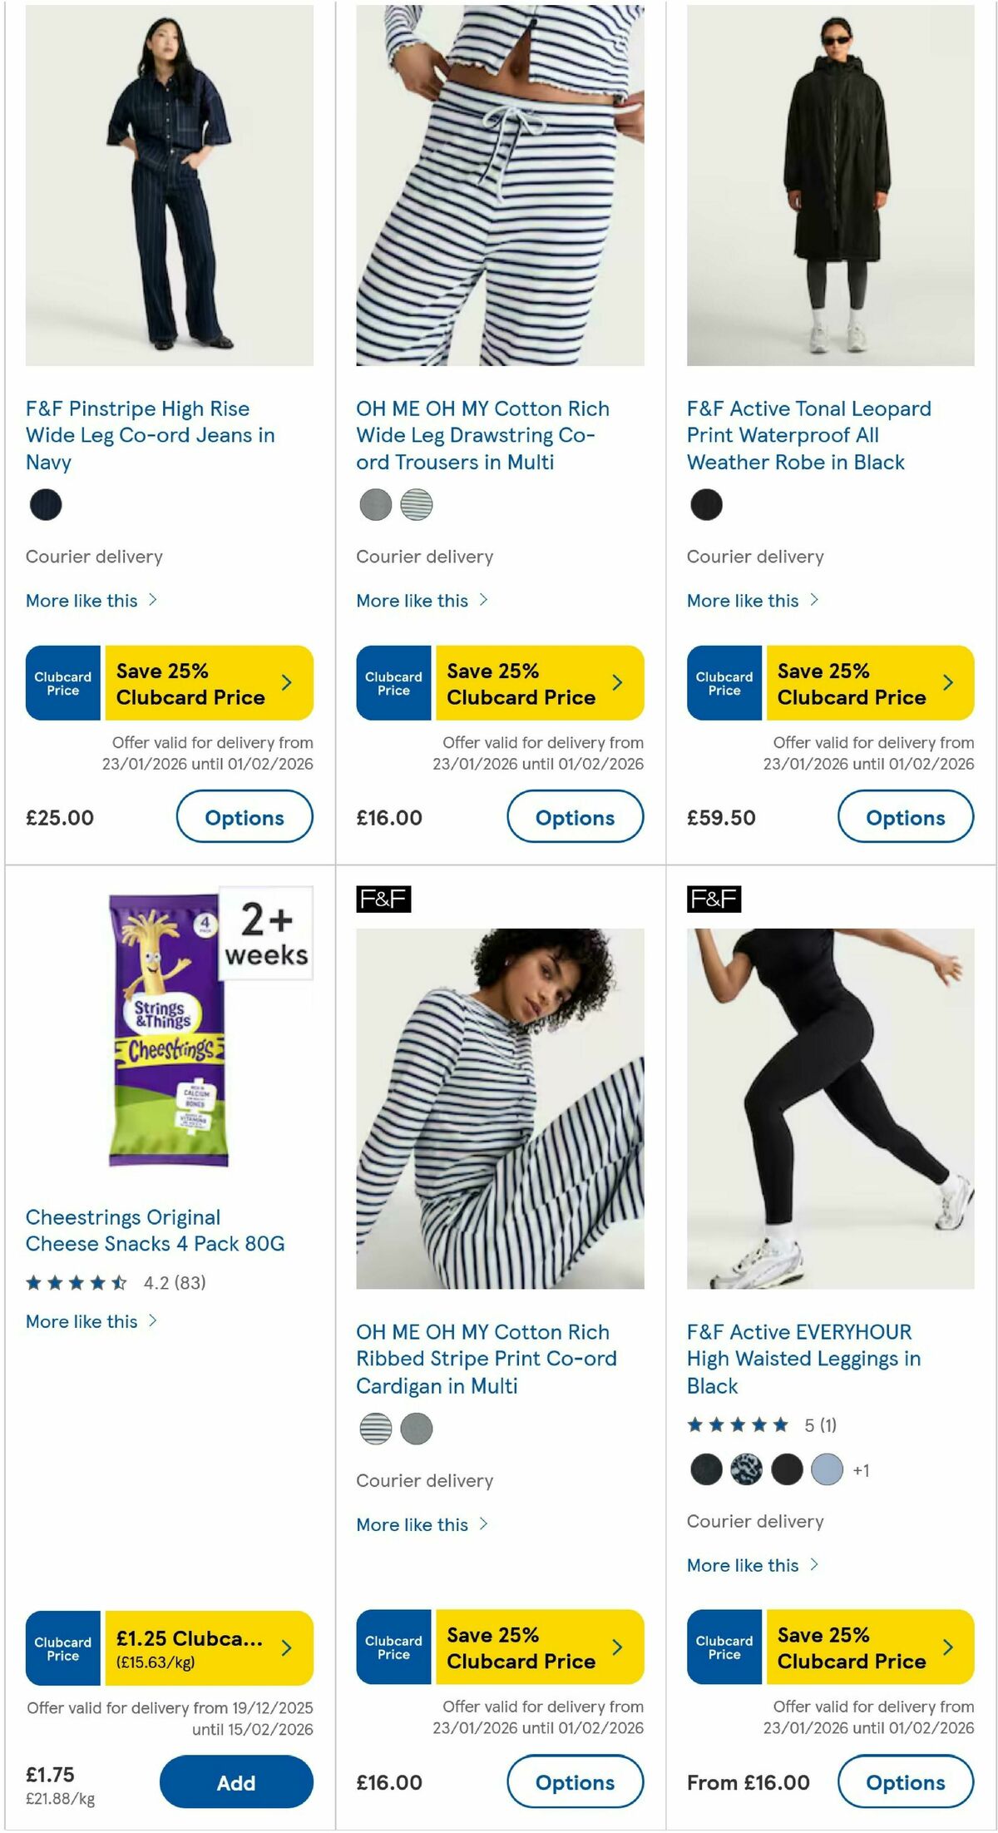Open Options for the pinstripe jeans
This screenshot has height=1833, width=998.
(x=244, y=817)
